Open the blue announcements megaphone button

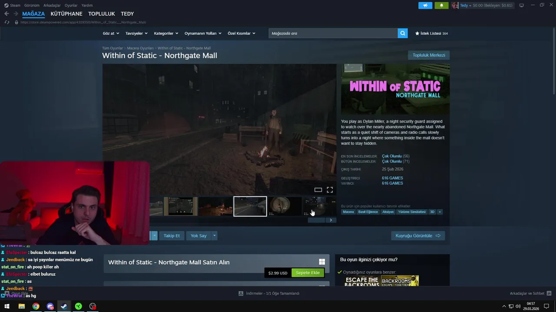pos(425,5)
